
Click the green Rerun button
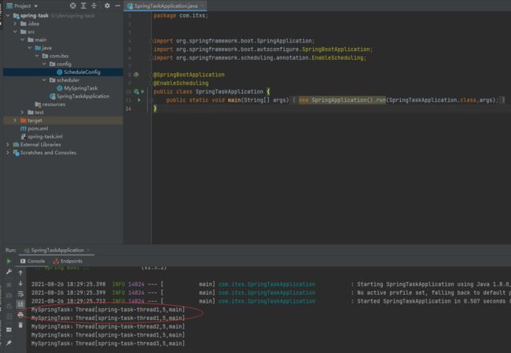(x=9, y=261)
